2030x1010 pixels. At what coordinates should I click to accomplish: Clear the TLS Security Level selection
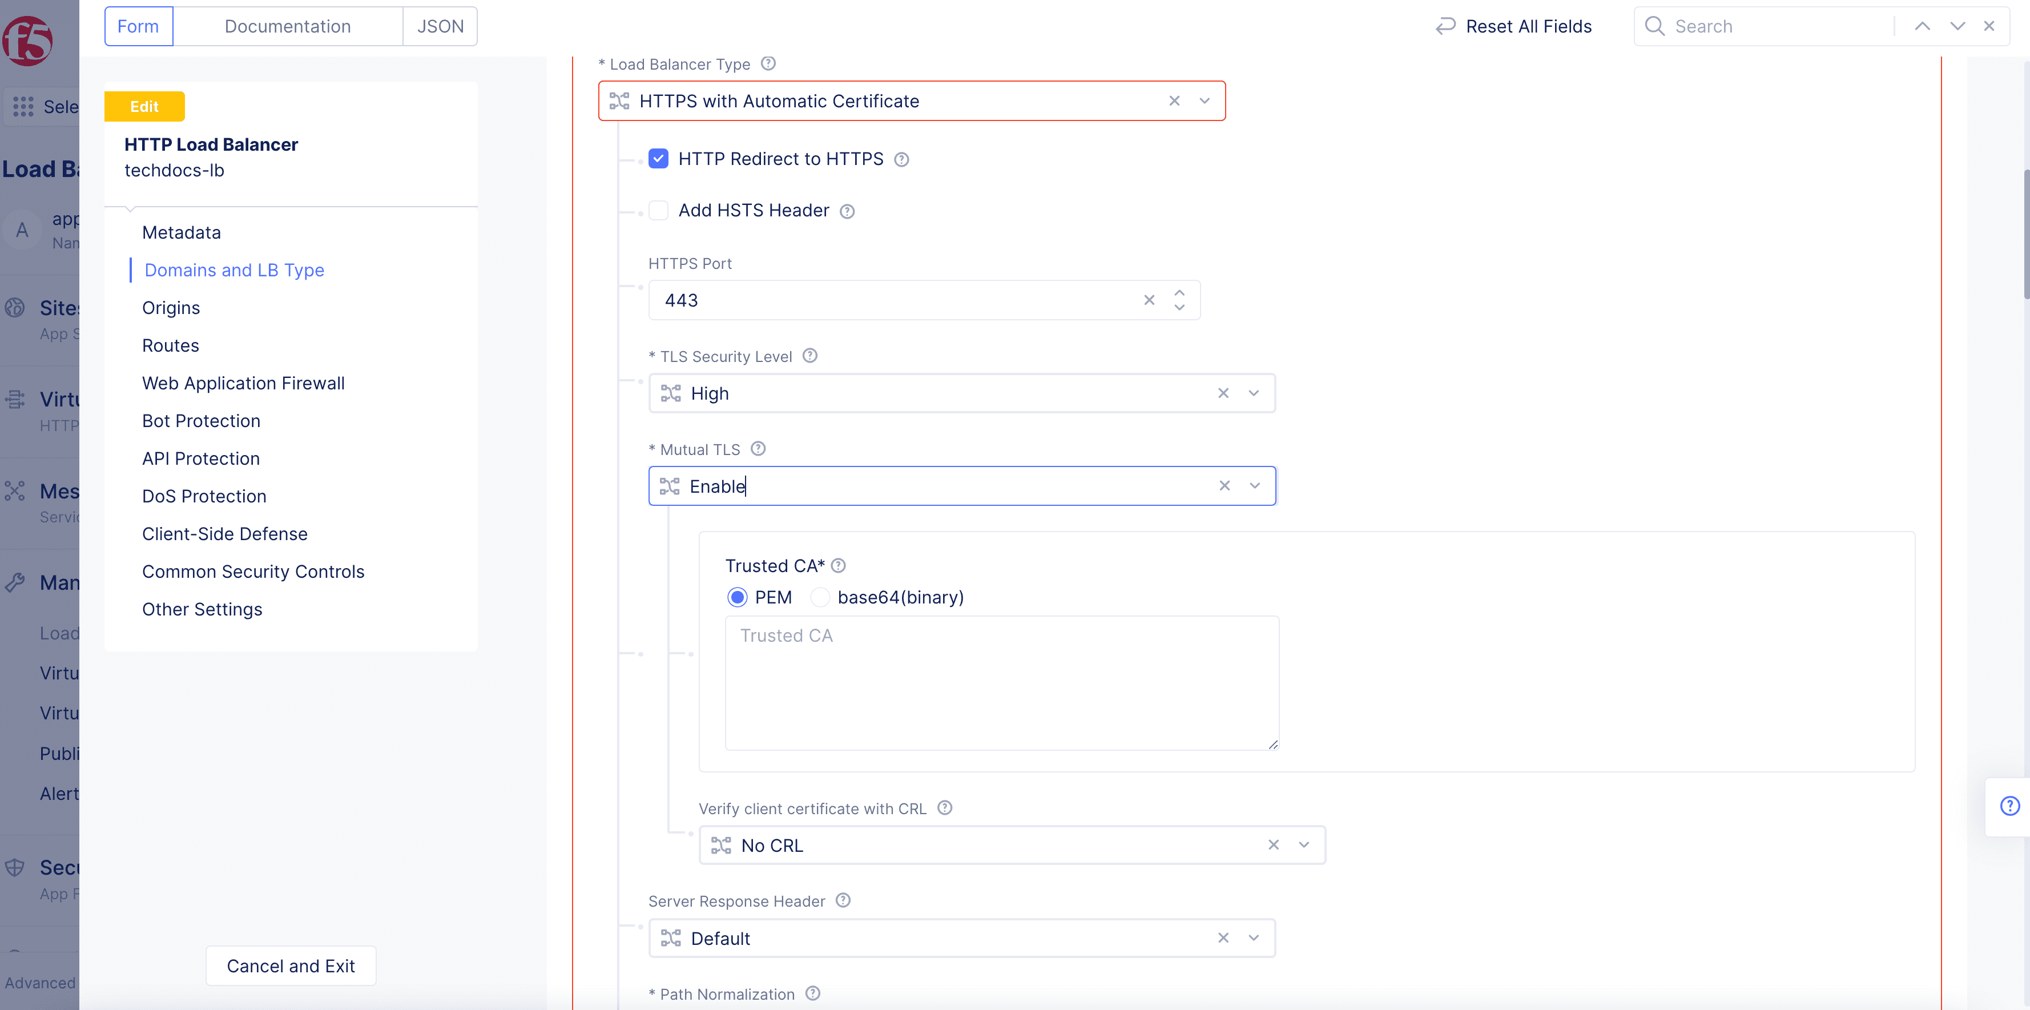tap(1223, 393)
